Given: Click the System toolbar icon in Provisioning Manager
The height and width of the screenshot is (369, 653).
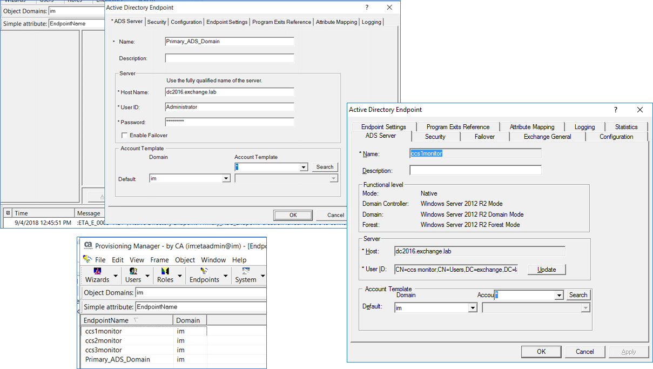Looking at the screenshot, I should [x=246, y=271].
